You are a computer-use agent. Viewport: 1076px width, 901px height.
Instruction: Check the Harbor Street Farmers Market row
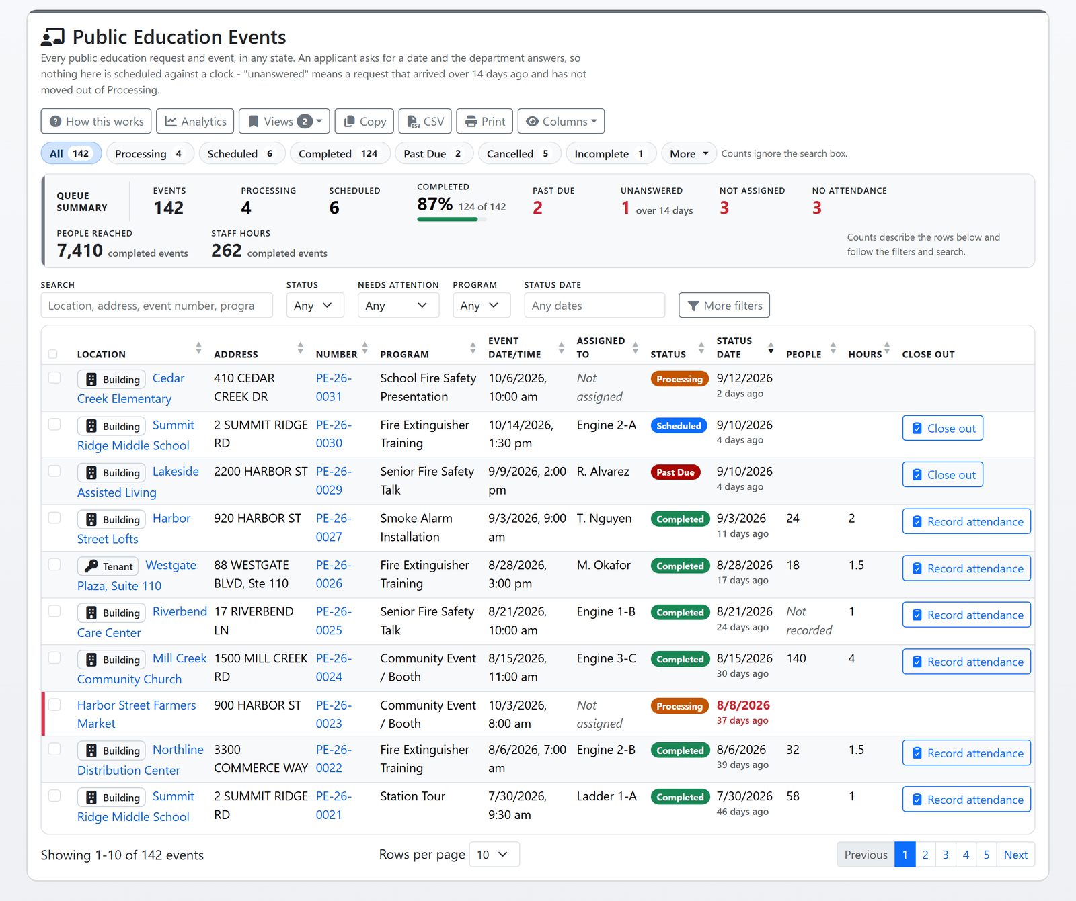coord(54,704)
